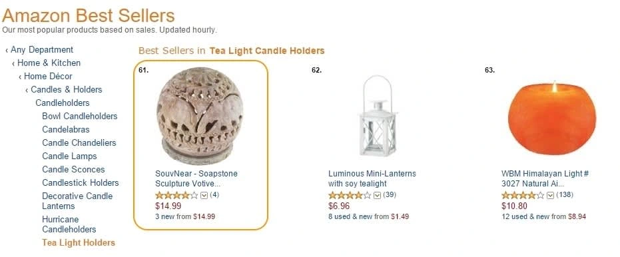Click star rating of Luminous Mini-Lanterns
Screen dimensions: 620x257
pos(350,195)
